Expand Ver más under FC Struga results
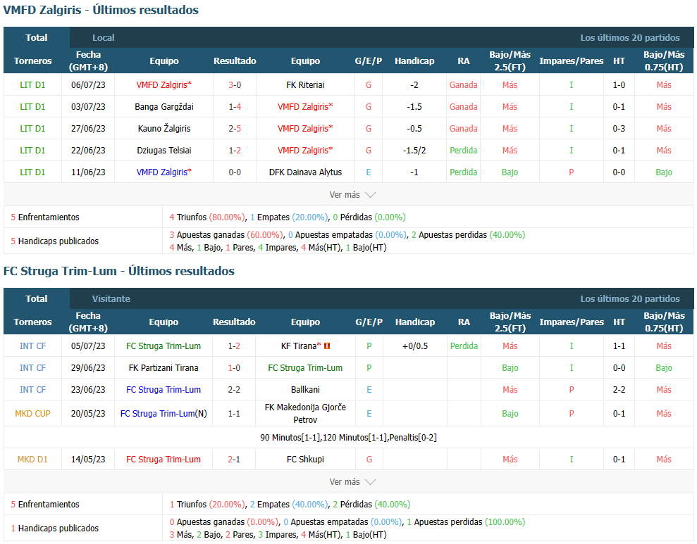This screenshot has height=544, width=697. coord(352,482)
